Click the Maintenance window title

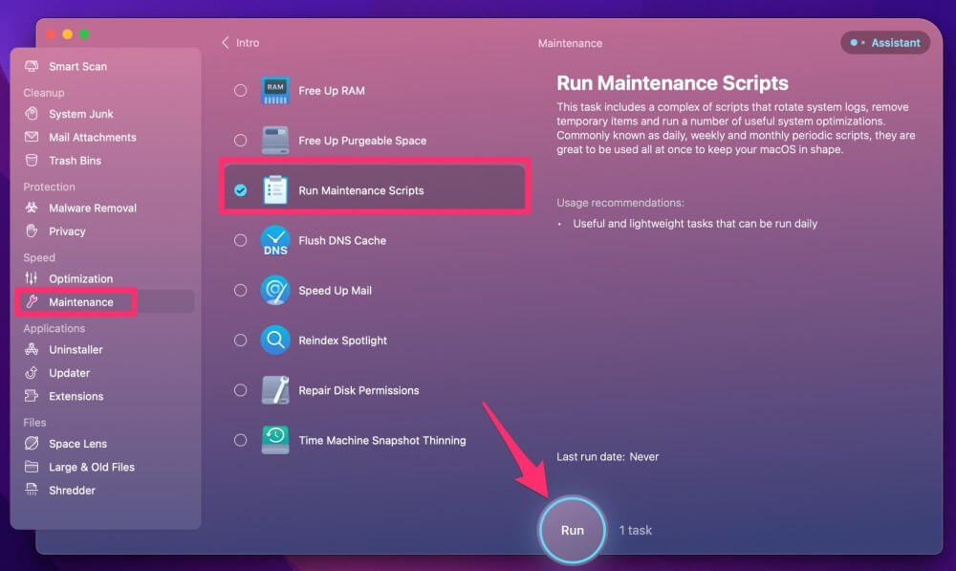pos(570,43)
